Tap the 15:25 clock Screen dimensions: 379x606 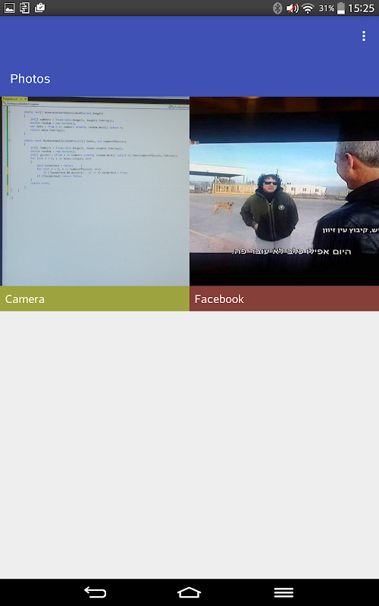(x=362, y=8)
